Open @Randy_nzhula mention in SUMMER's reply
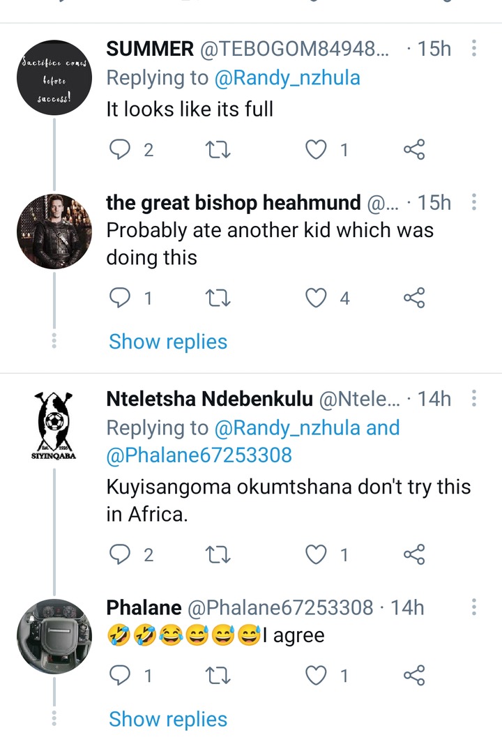502x744 pixels. click(287, 78)
